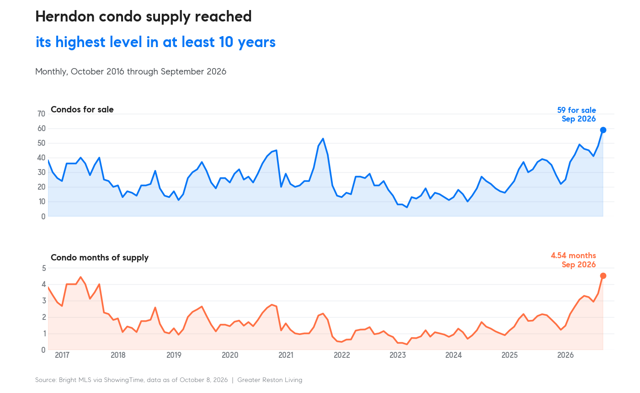Click the 2020 x-axis year label
The width and height of the screenshot is (640, 393).
[229, 356]
